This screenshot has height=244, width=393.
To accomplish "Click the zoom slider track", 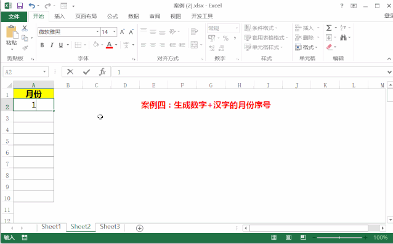I will pos(340,237).
